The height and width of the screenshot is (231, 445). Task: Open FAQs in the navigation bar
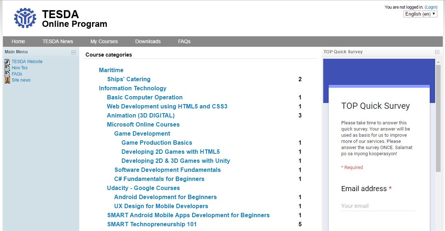pyautogui.click(x=184, y=41)
